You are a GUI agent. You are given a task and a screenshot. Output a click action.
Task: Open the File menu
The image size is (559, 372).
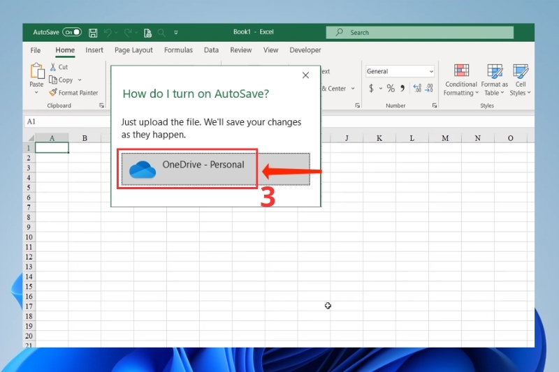click(36, 50)
